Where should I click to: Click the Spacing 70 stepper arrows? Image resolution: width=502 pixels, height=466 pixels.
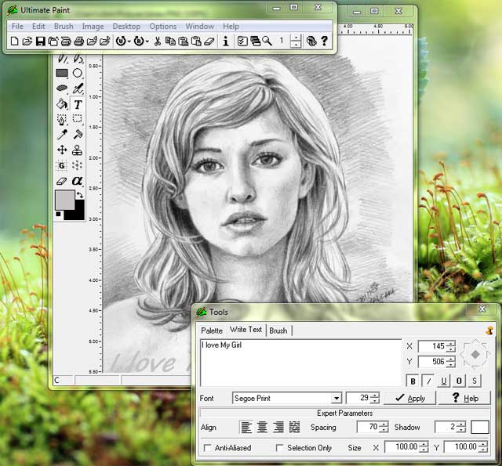[x=384, y=427]
